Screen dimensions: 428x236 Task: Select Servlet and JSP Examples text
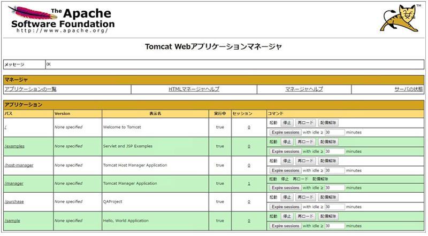coord(128,146)
